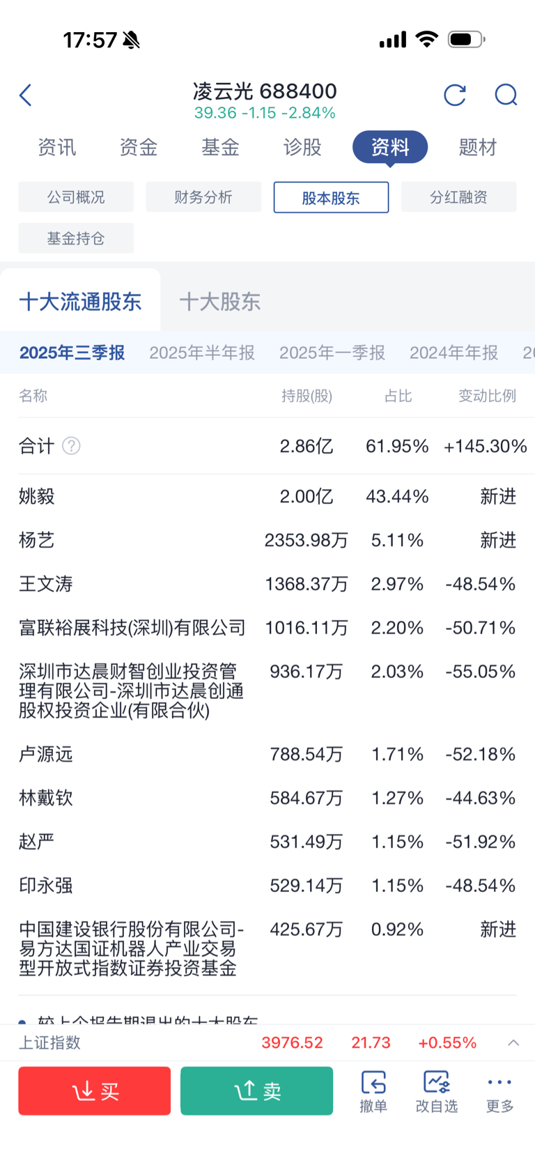This screenshot has height=1163, width=535.
Task: Tap the 改自选 watchlist icon
Action: (437, 1091)
